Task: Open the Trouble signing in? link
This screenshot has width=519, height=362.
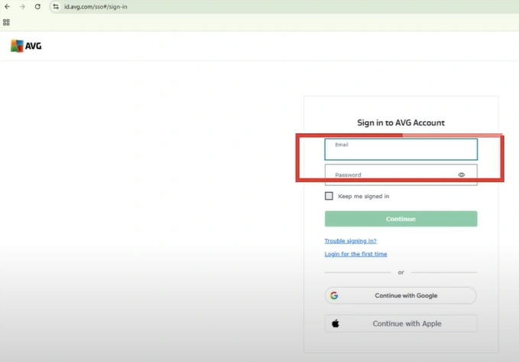Action: tap(350, 241)
